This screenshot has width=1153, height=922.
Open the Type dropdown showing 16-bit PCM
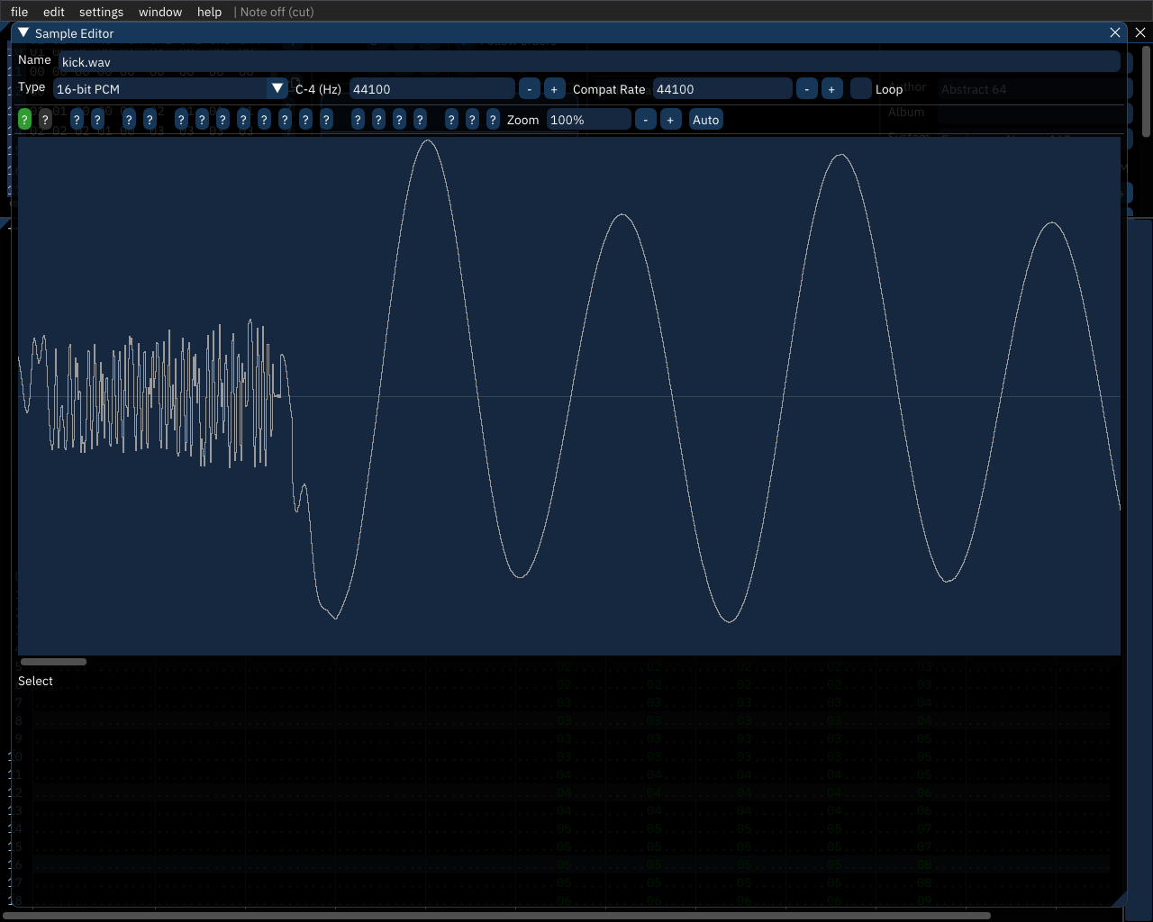click(170, 89)
